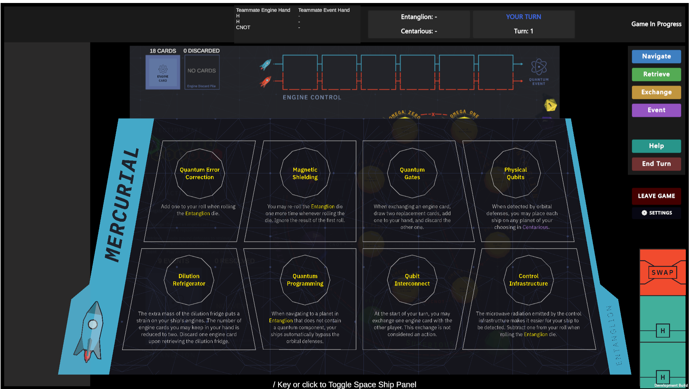690x389 pixels.
Task: Click the Navigate action button
Action: [x=657, y=56]
